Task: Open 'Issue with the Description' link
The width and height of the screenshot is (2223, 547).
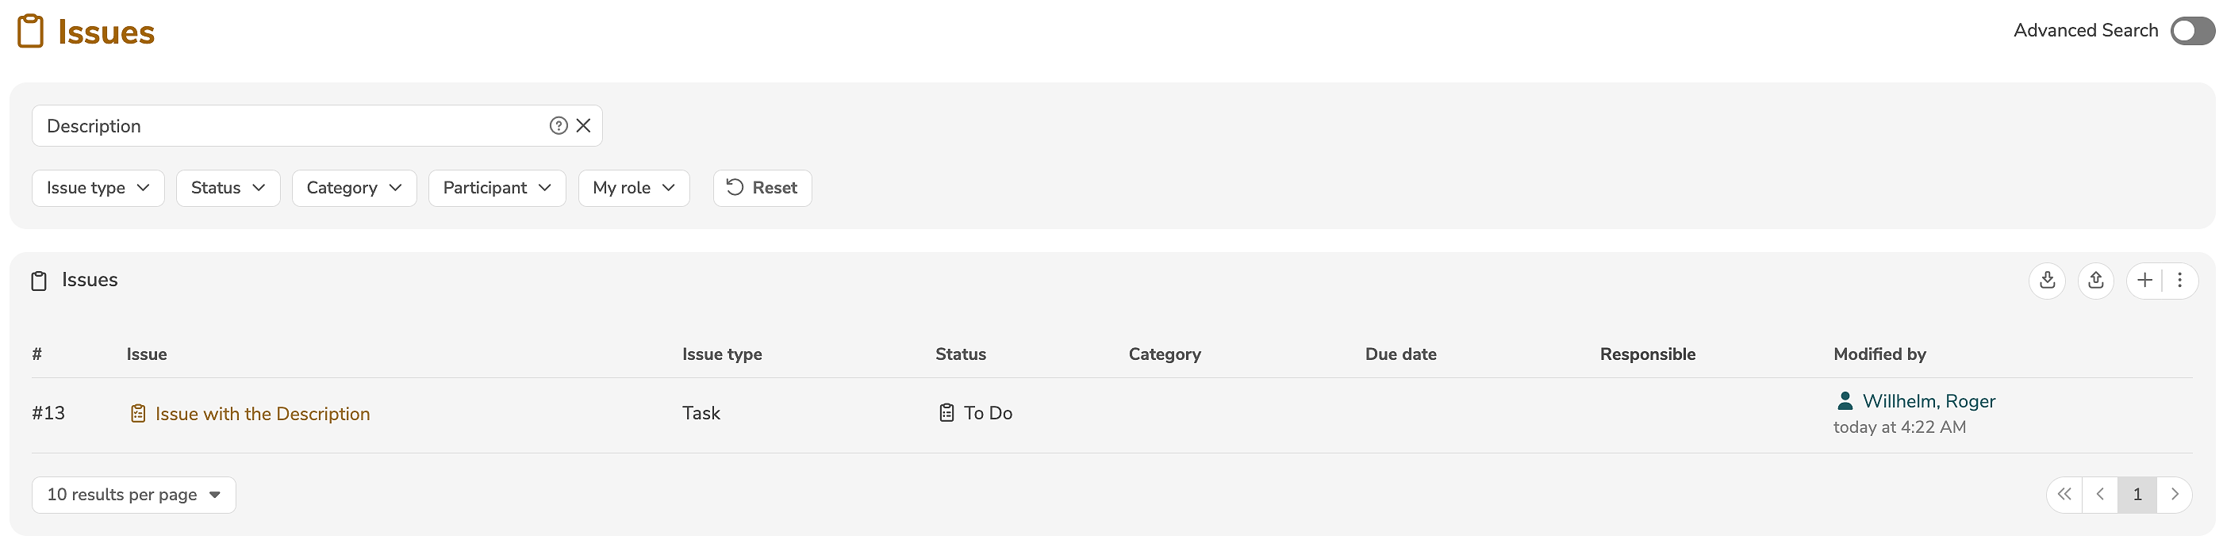Action: 263,414
